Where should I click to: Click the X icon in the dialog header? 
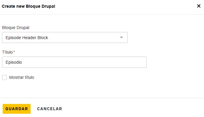click(x=199, y=6)
